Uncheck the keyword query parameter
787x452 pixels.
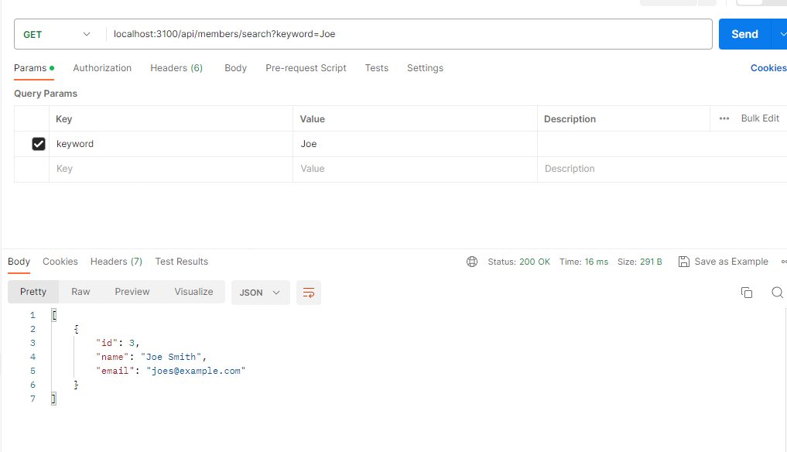point(40,144)
